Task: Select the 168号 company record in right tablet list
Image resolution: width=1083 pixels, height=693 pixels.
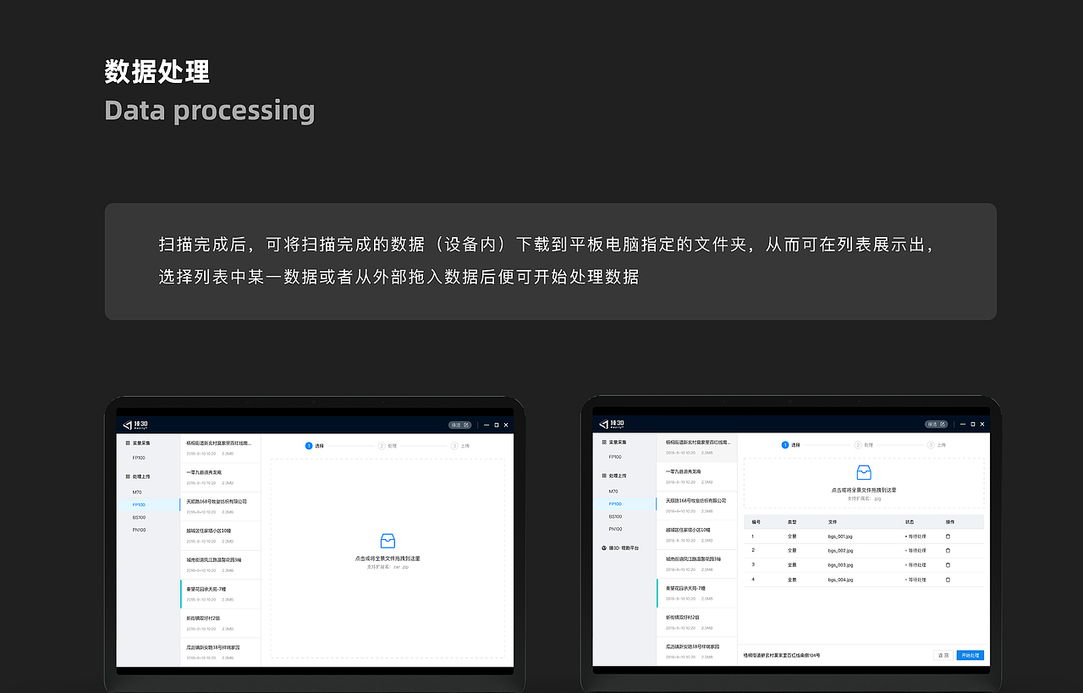Action: (x=697, y=505)
